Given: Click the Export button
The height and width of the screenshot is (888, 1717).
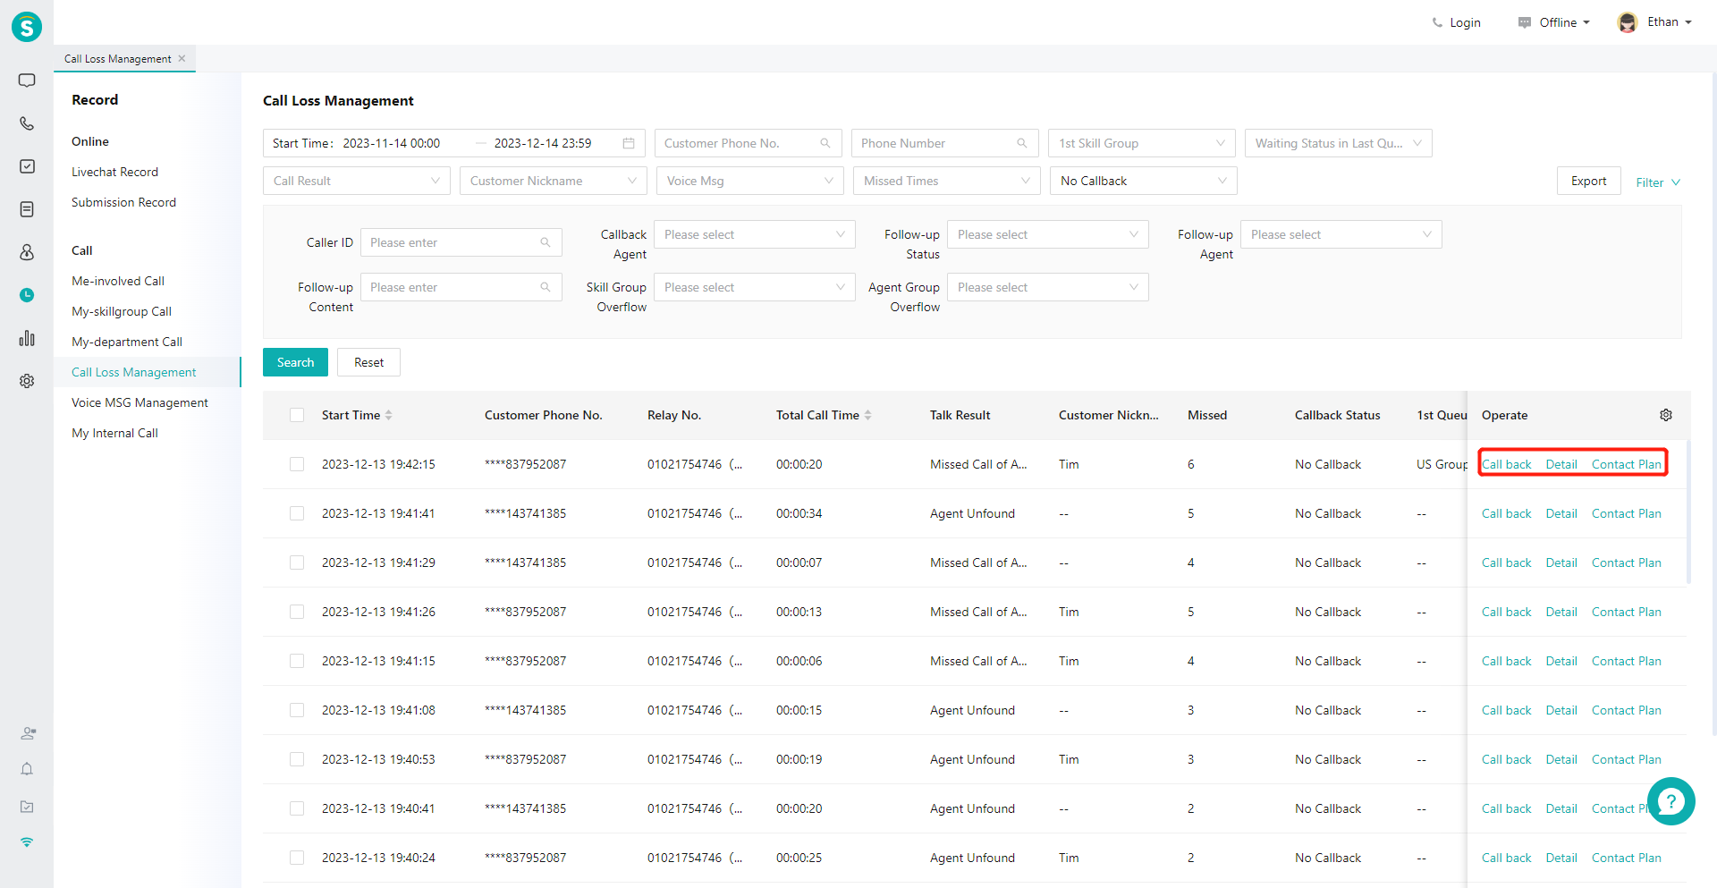Looking at the screenshot, I should coord(1588,181).
